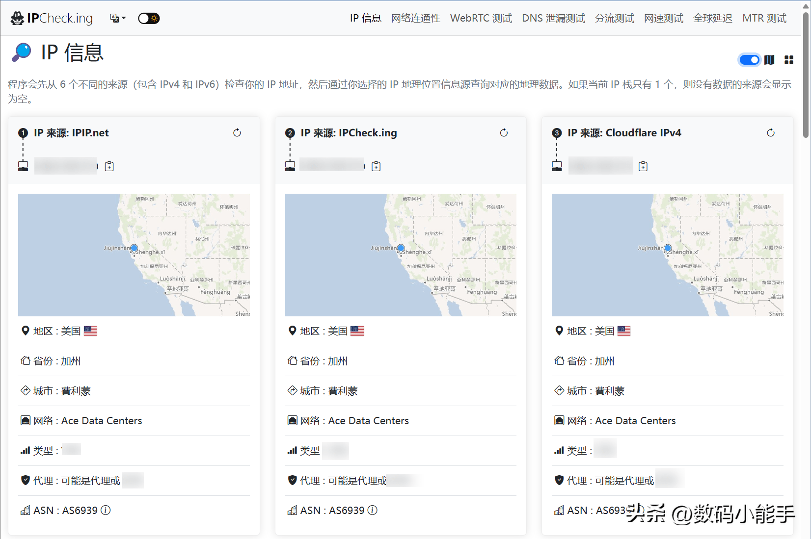The image size is (811, 539).
Task: Enable light theme via the sun toggle
Action: 153,18
